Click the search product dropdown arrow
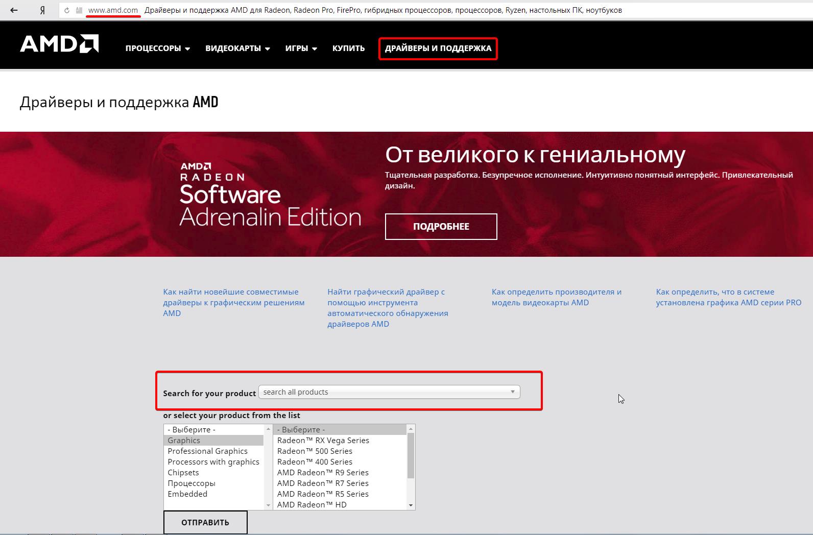 coord(513,392)
